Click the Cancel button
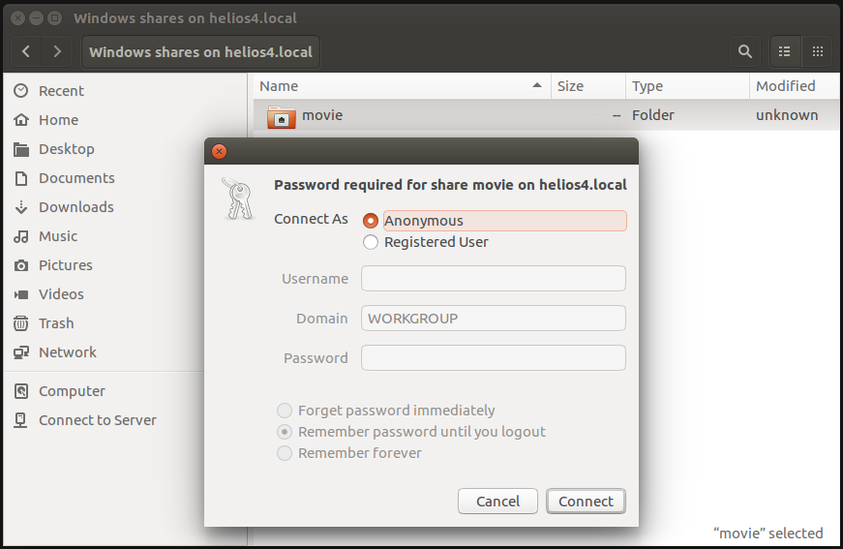This screenshot has width=843, height=549. (x=497, y=502)
